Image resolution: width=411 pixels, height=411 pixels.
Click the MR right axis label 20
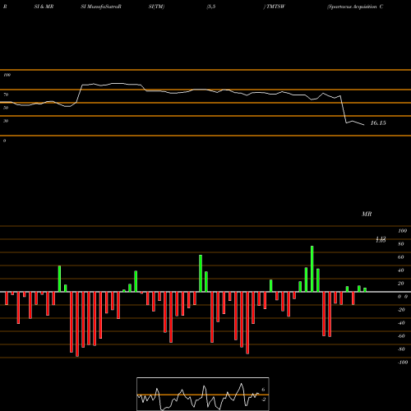click(401, 284)
